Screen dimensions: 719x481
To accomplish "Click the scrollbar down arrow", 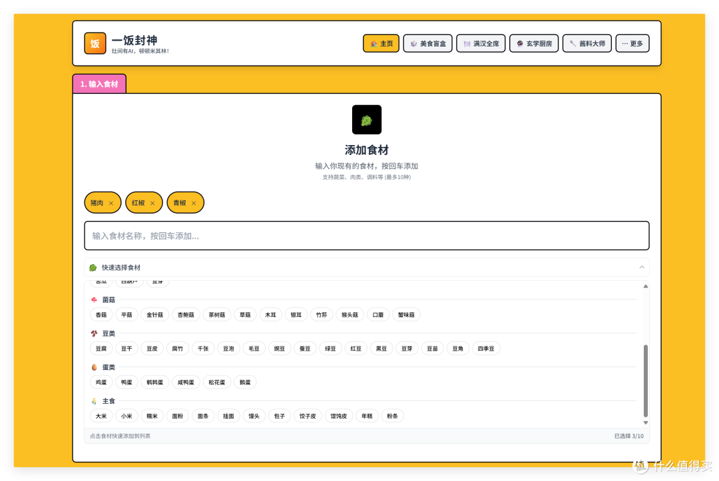I will tap(646, 423).
